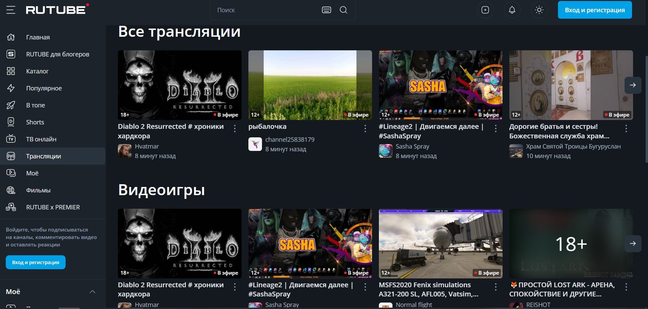Image resolution: width=648 pixels, height=309 pixels.
Task: Click the sidebar Вход и регистрация button
Action: 36,262
